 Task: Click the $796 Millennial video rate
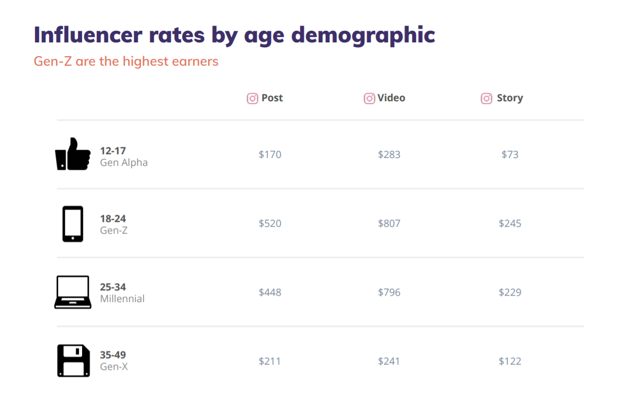389,292
